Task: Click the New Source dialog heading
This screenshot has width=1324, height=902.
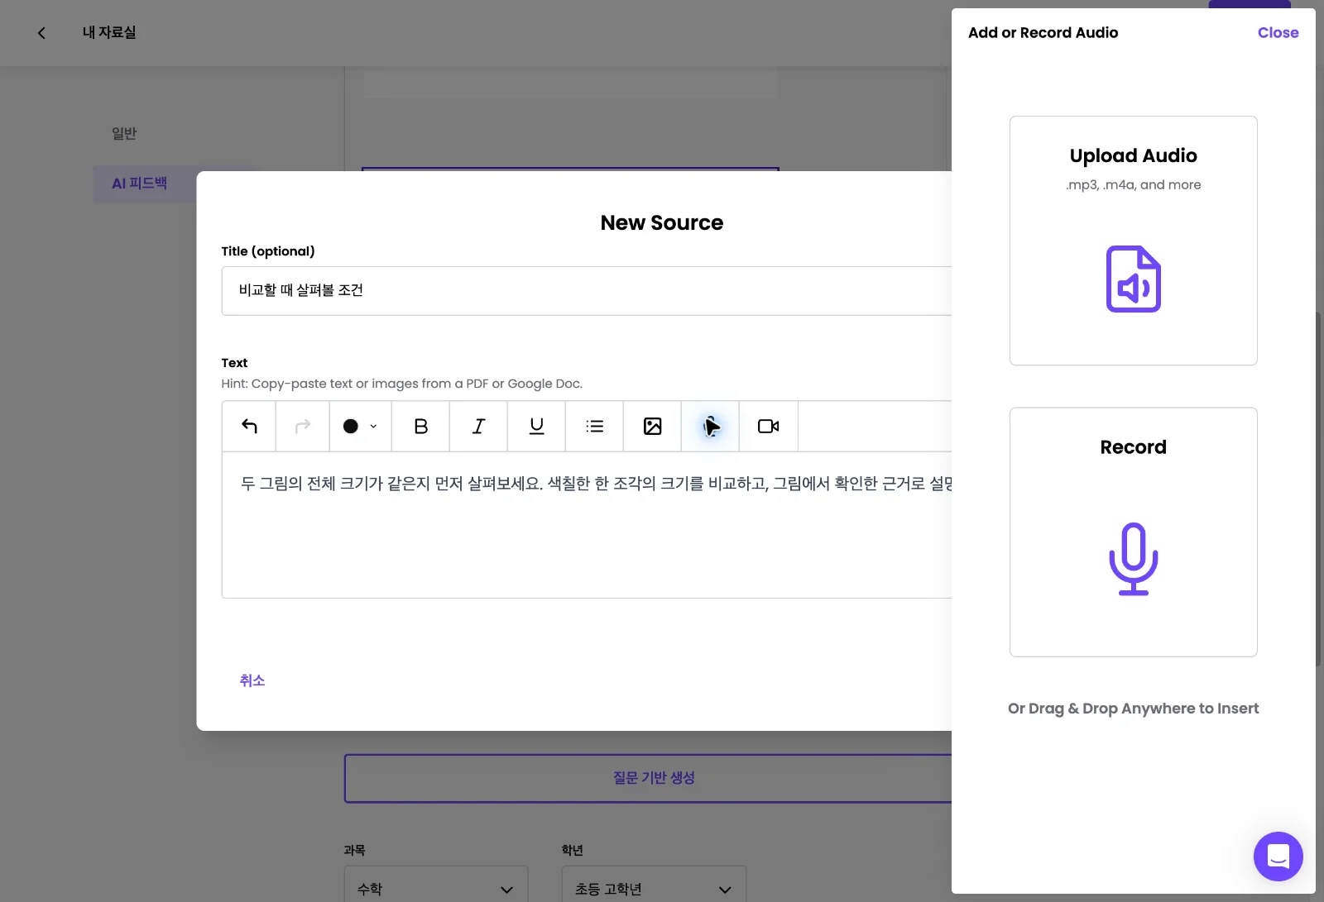Action: [662, 222]
